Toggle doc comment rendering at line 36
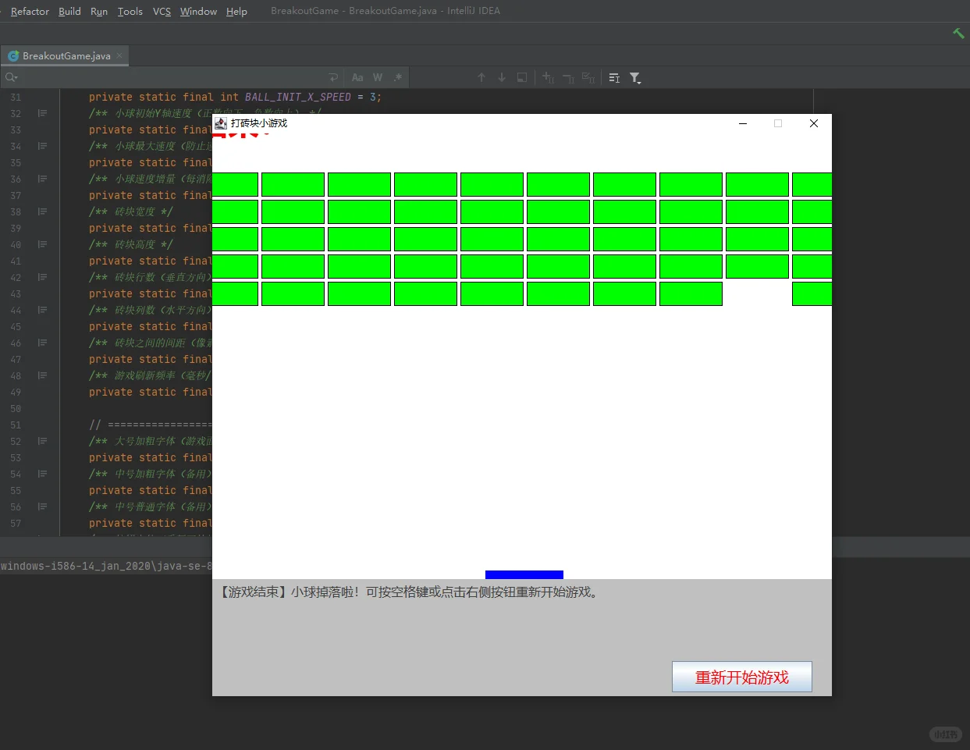970x750 pixels. [42, 179]
